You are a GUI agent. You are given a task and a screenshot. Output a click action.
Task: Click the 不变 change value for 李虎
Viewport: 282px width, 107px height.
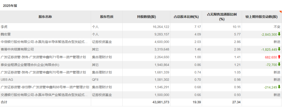tap(277, 27)
